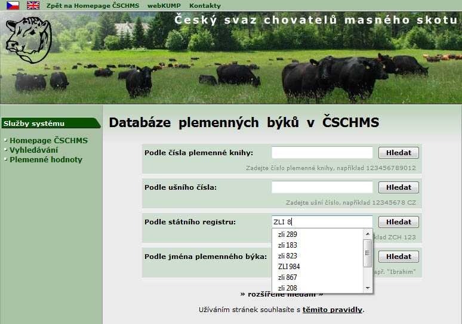This screenshot has width=462, height=324.
Task: Go to Homepage ČSCHMS in sidebar
Action: [48, 140]
